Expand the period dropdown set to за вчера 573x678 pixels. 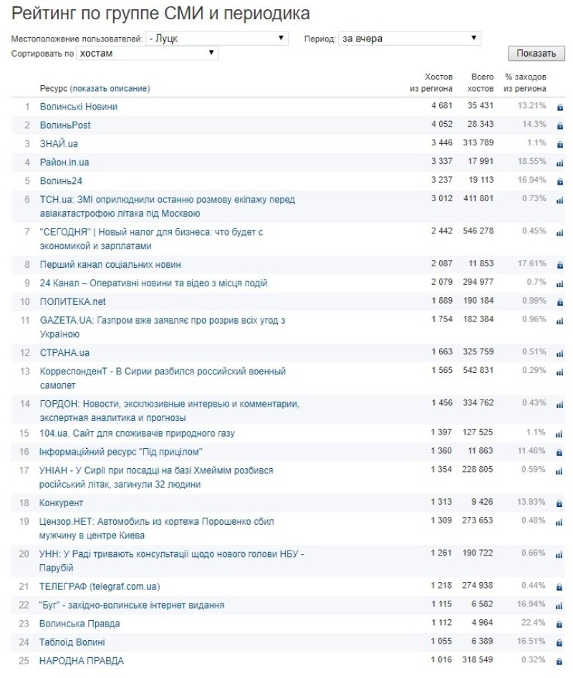click(x=409, y=39)
